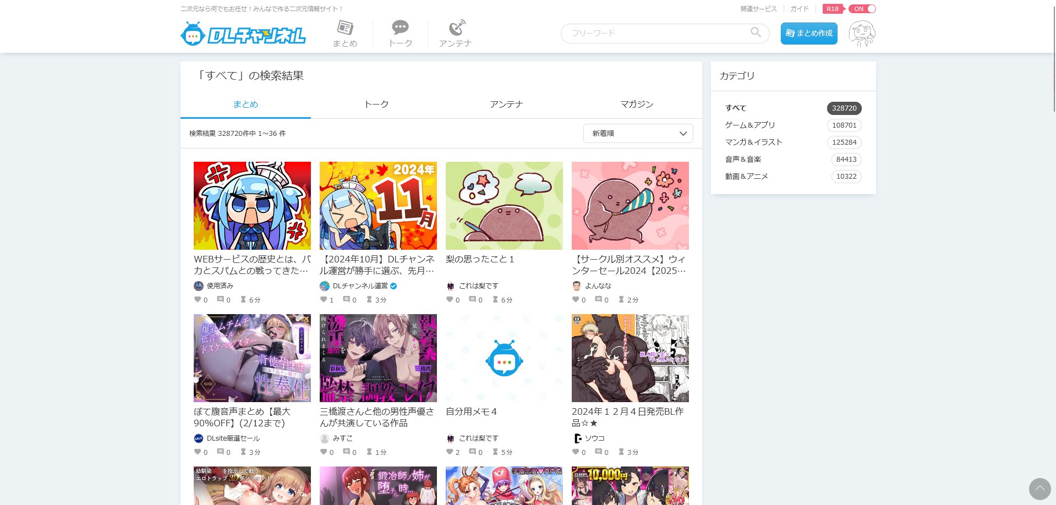Switch to the トーク results tab
Image resolution: width=1056 pixels, height=505 pixels.
(376, 105)
